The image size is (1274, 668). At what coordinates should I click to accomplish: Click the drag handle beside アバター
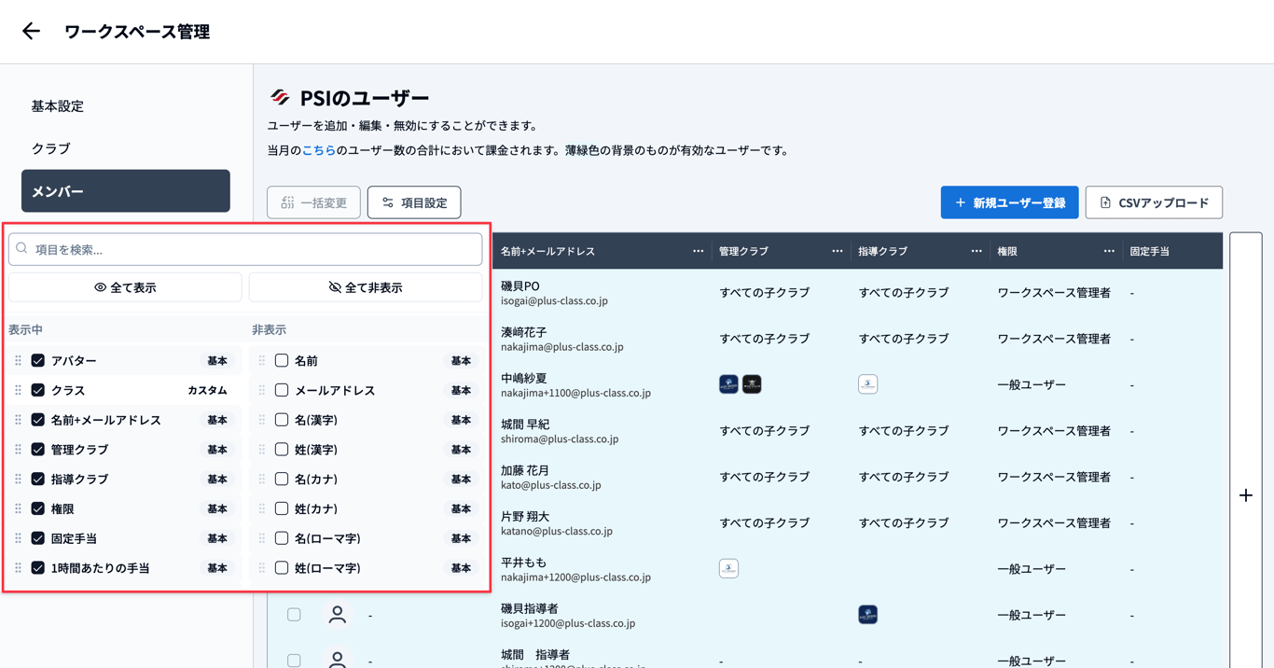tap(18, 361)
